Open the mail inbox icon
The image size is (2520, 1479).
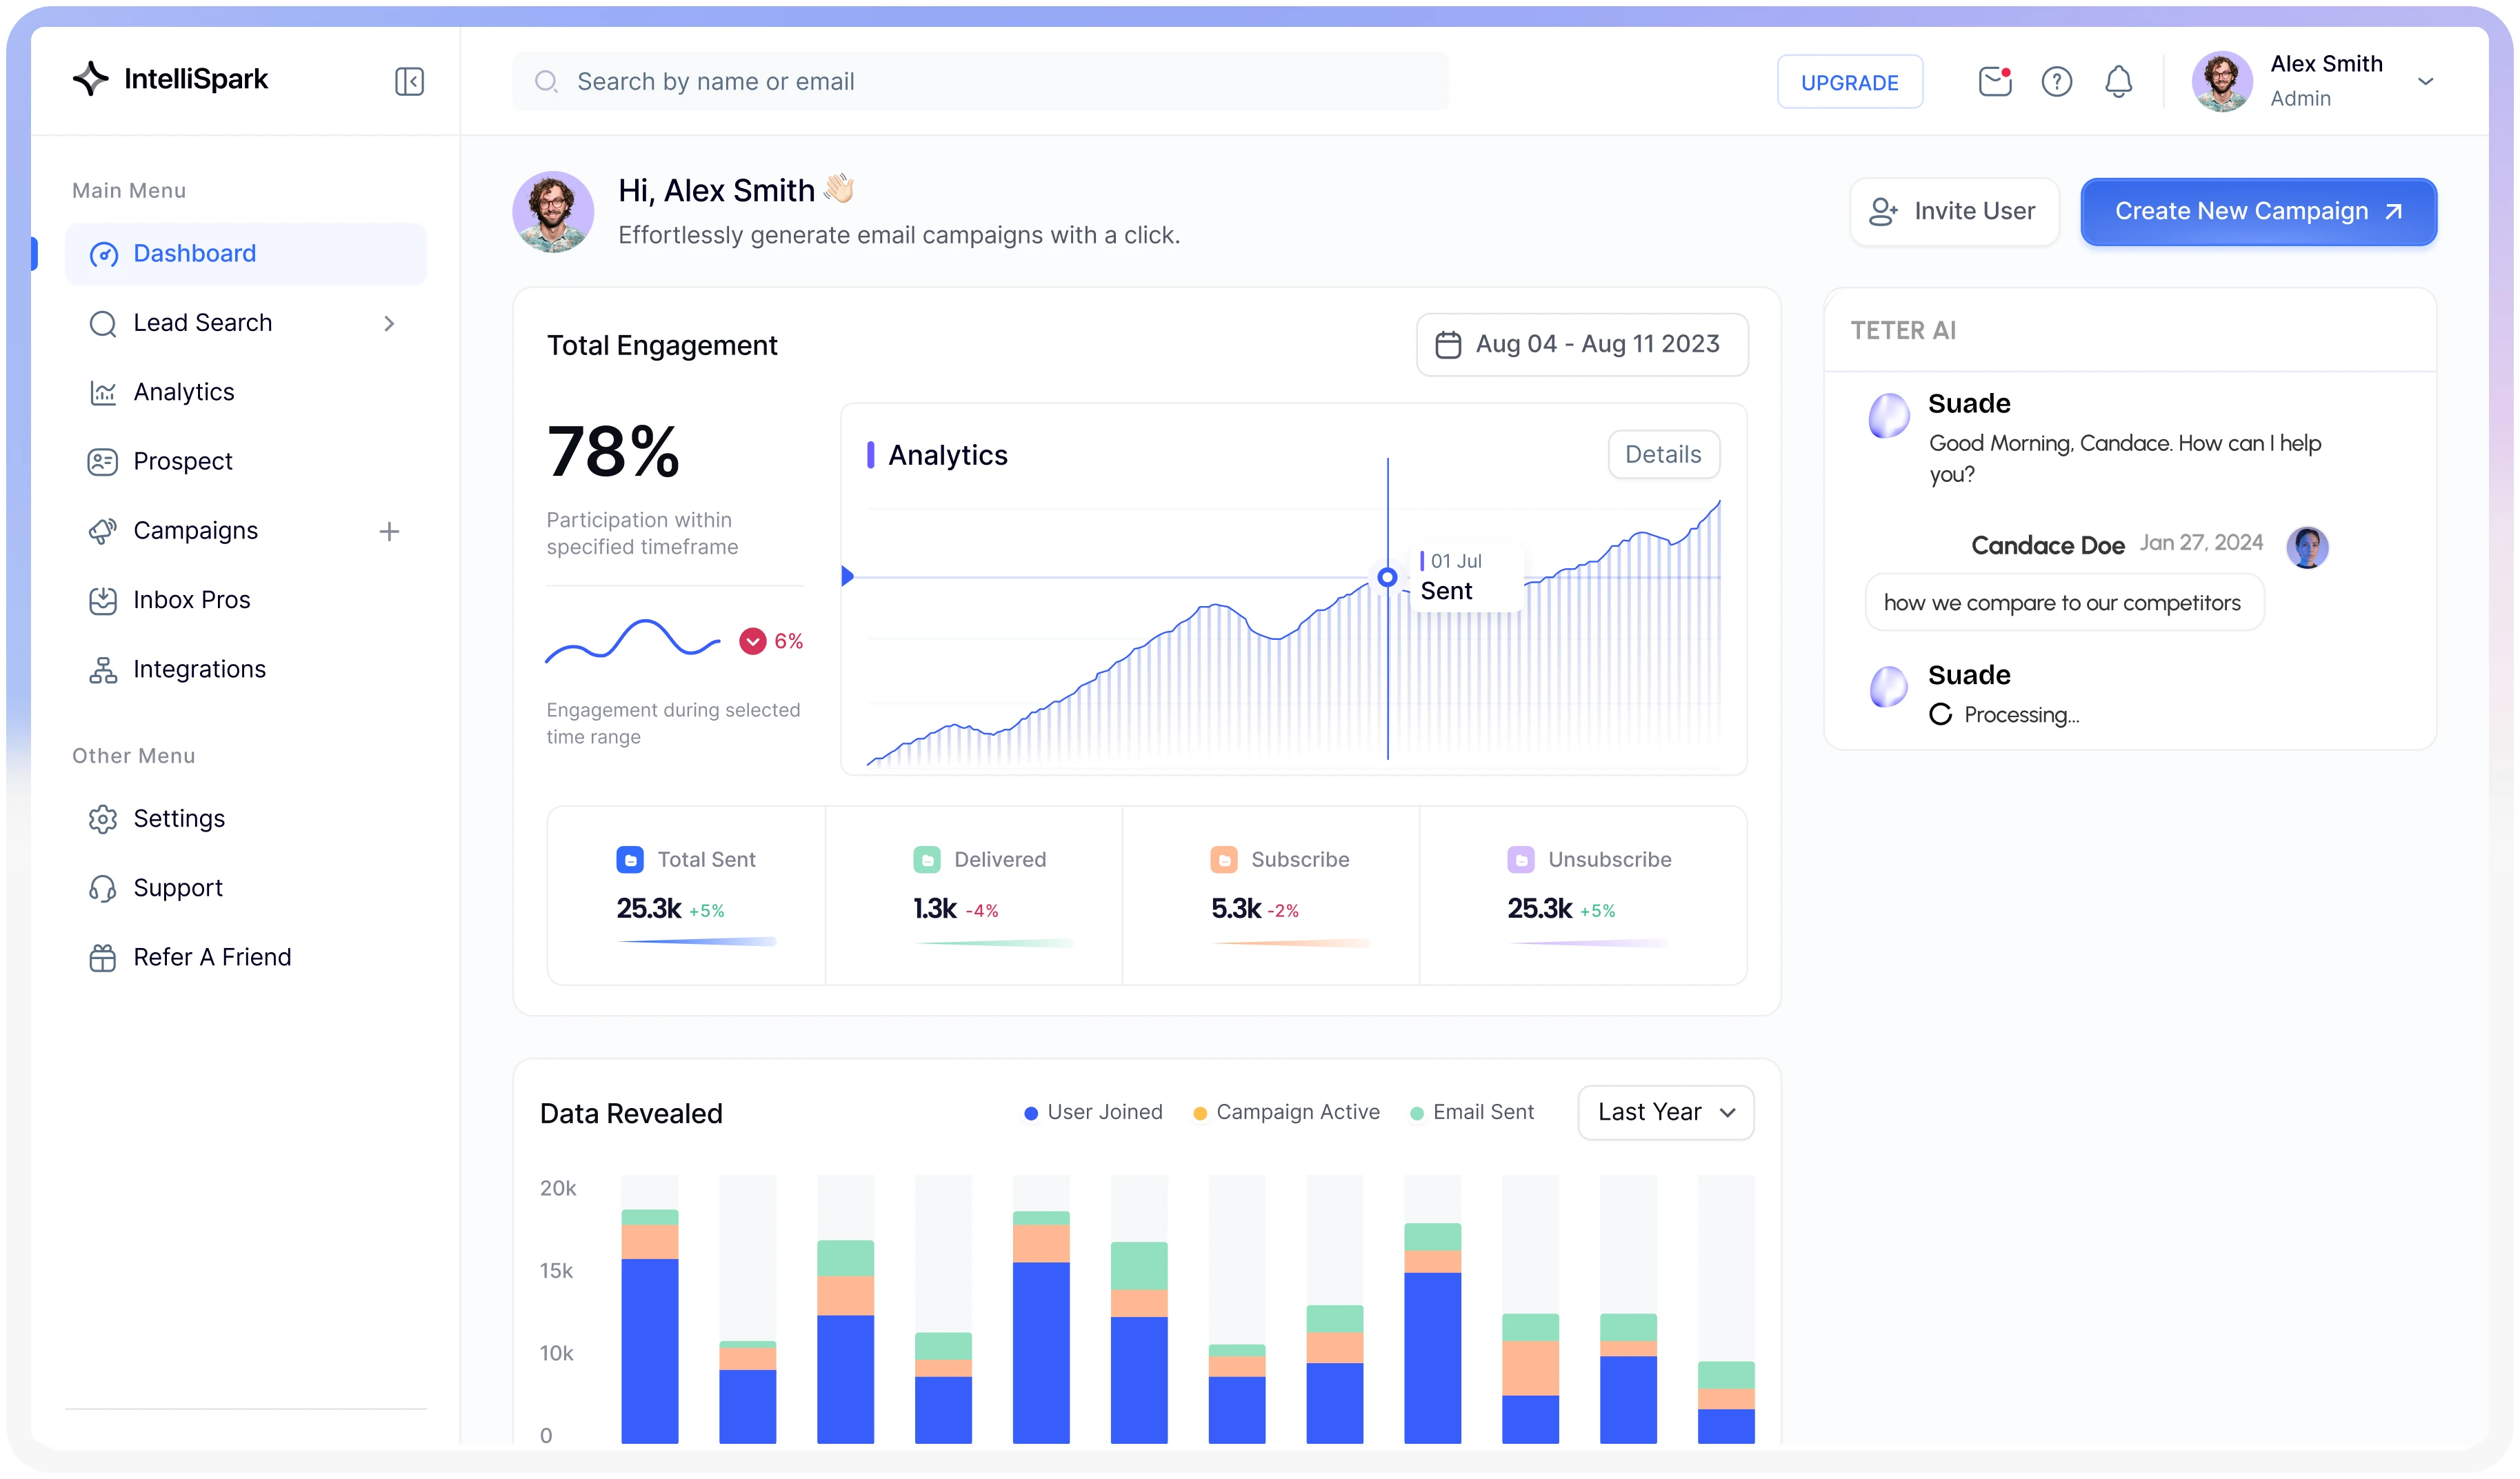1994,81
